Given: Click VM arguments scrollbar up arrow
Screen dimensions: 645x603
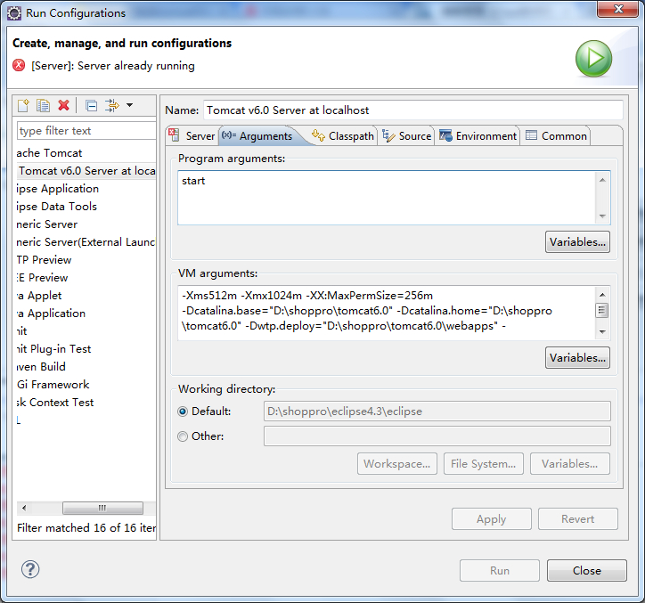Looking at the screenshot, I should click(602, 295).
